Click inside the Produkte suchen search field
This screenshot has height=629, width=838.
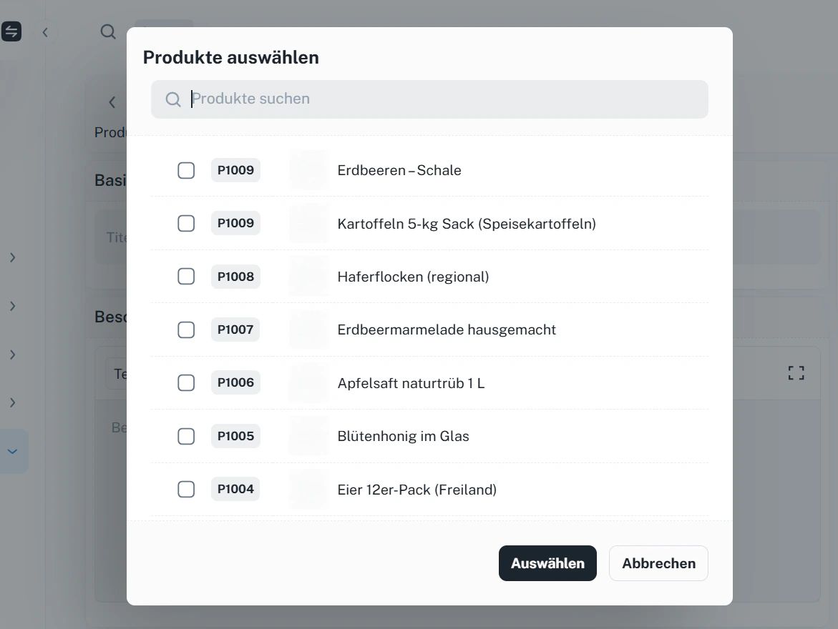click(x=429, y=99)
